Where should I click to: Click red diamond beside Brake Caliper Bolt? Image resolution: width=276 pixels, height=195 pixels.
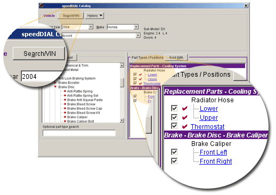(x=65, y=121)
